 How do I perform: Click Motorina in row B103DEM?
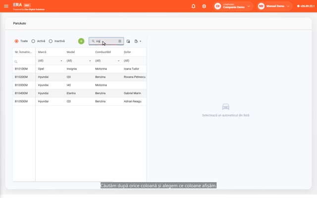(101, 85)
